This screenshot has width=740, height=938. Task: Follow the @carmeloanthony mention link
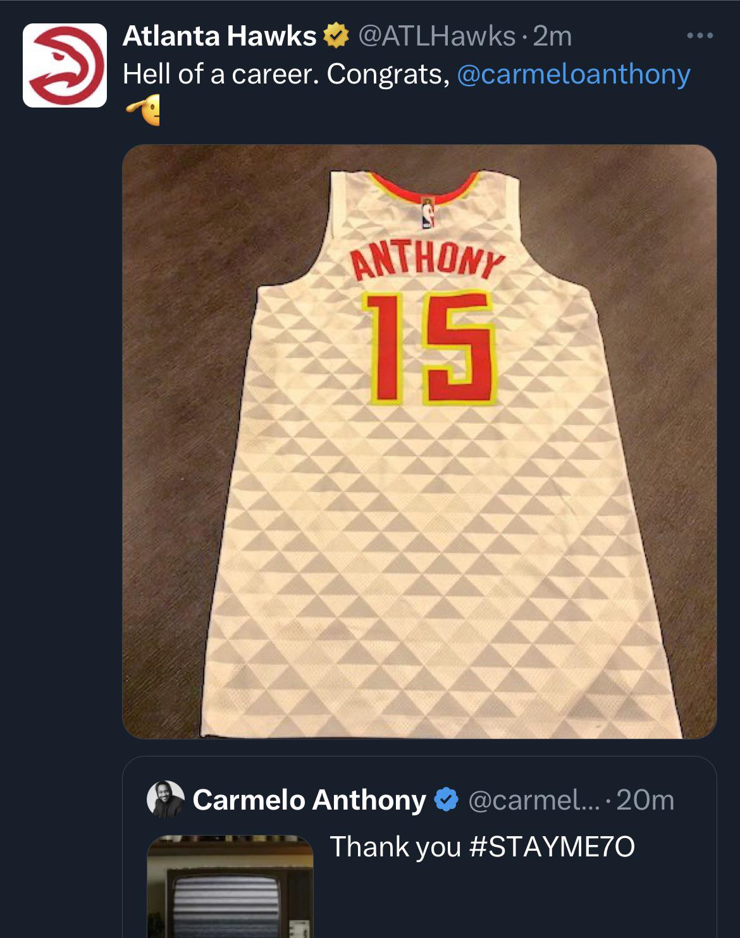572,74
